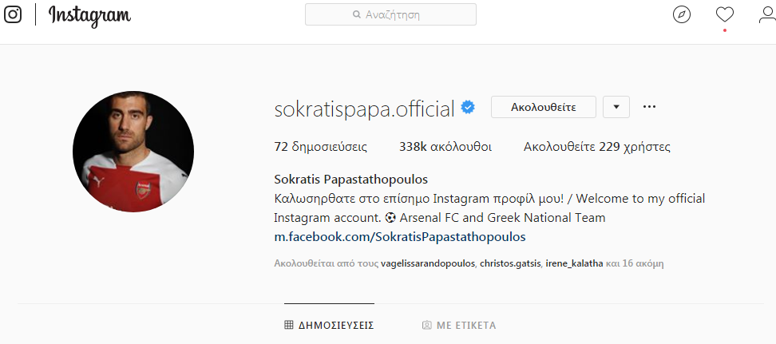Open the Explore compass icon
The width and height of the screenshot is (776, 344).
point(682,14)
